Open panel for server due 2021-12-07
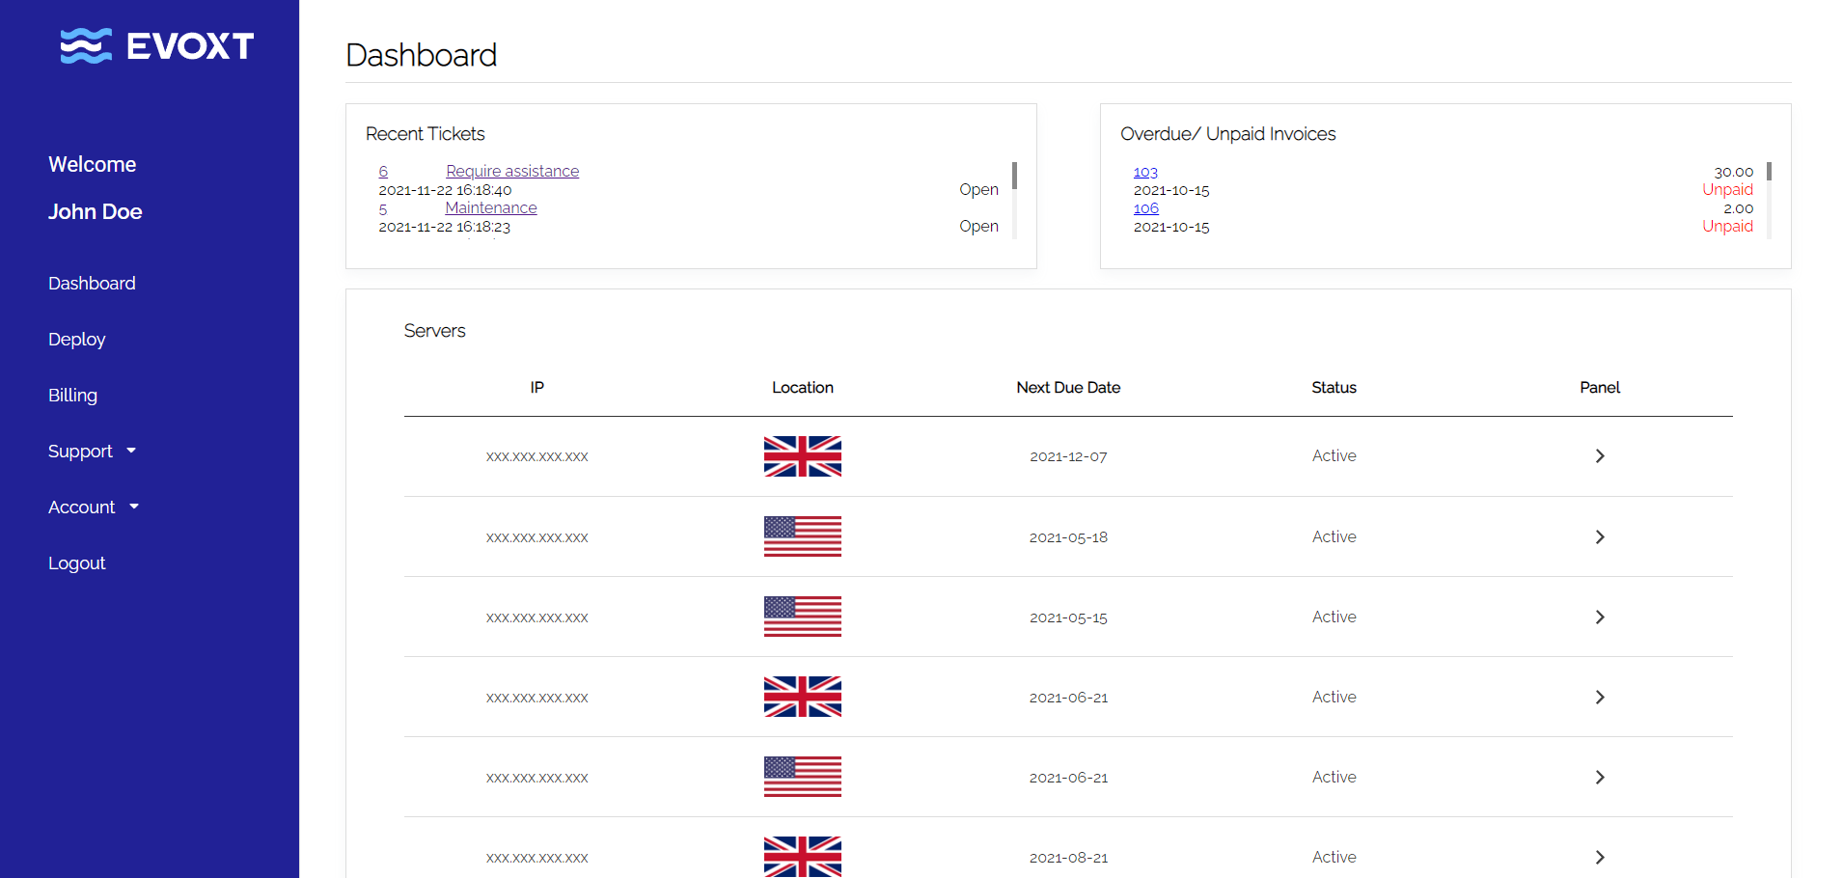The height and width of the screenshot is (878, 1843). 1599,456
